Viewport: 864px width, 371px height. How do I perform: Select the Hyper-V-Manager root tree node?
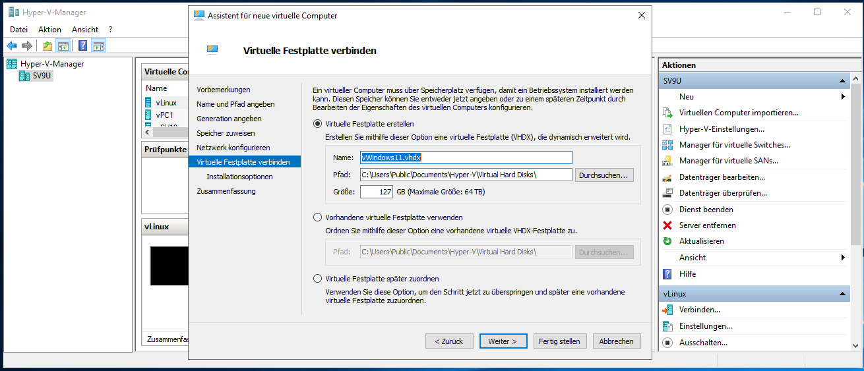46,64
